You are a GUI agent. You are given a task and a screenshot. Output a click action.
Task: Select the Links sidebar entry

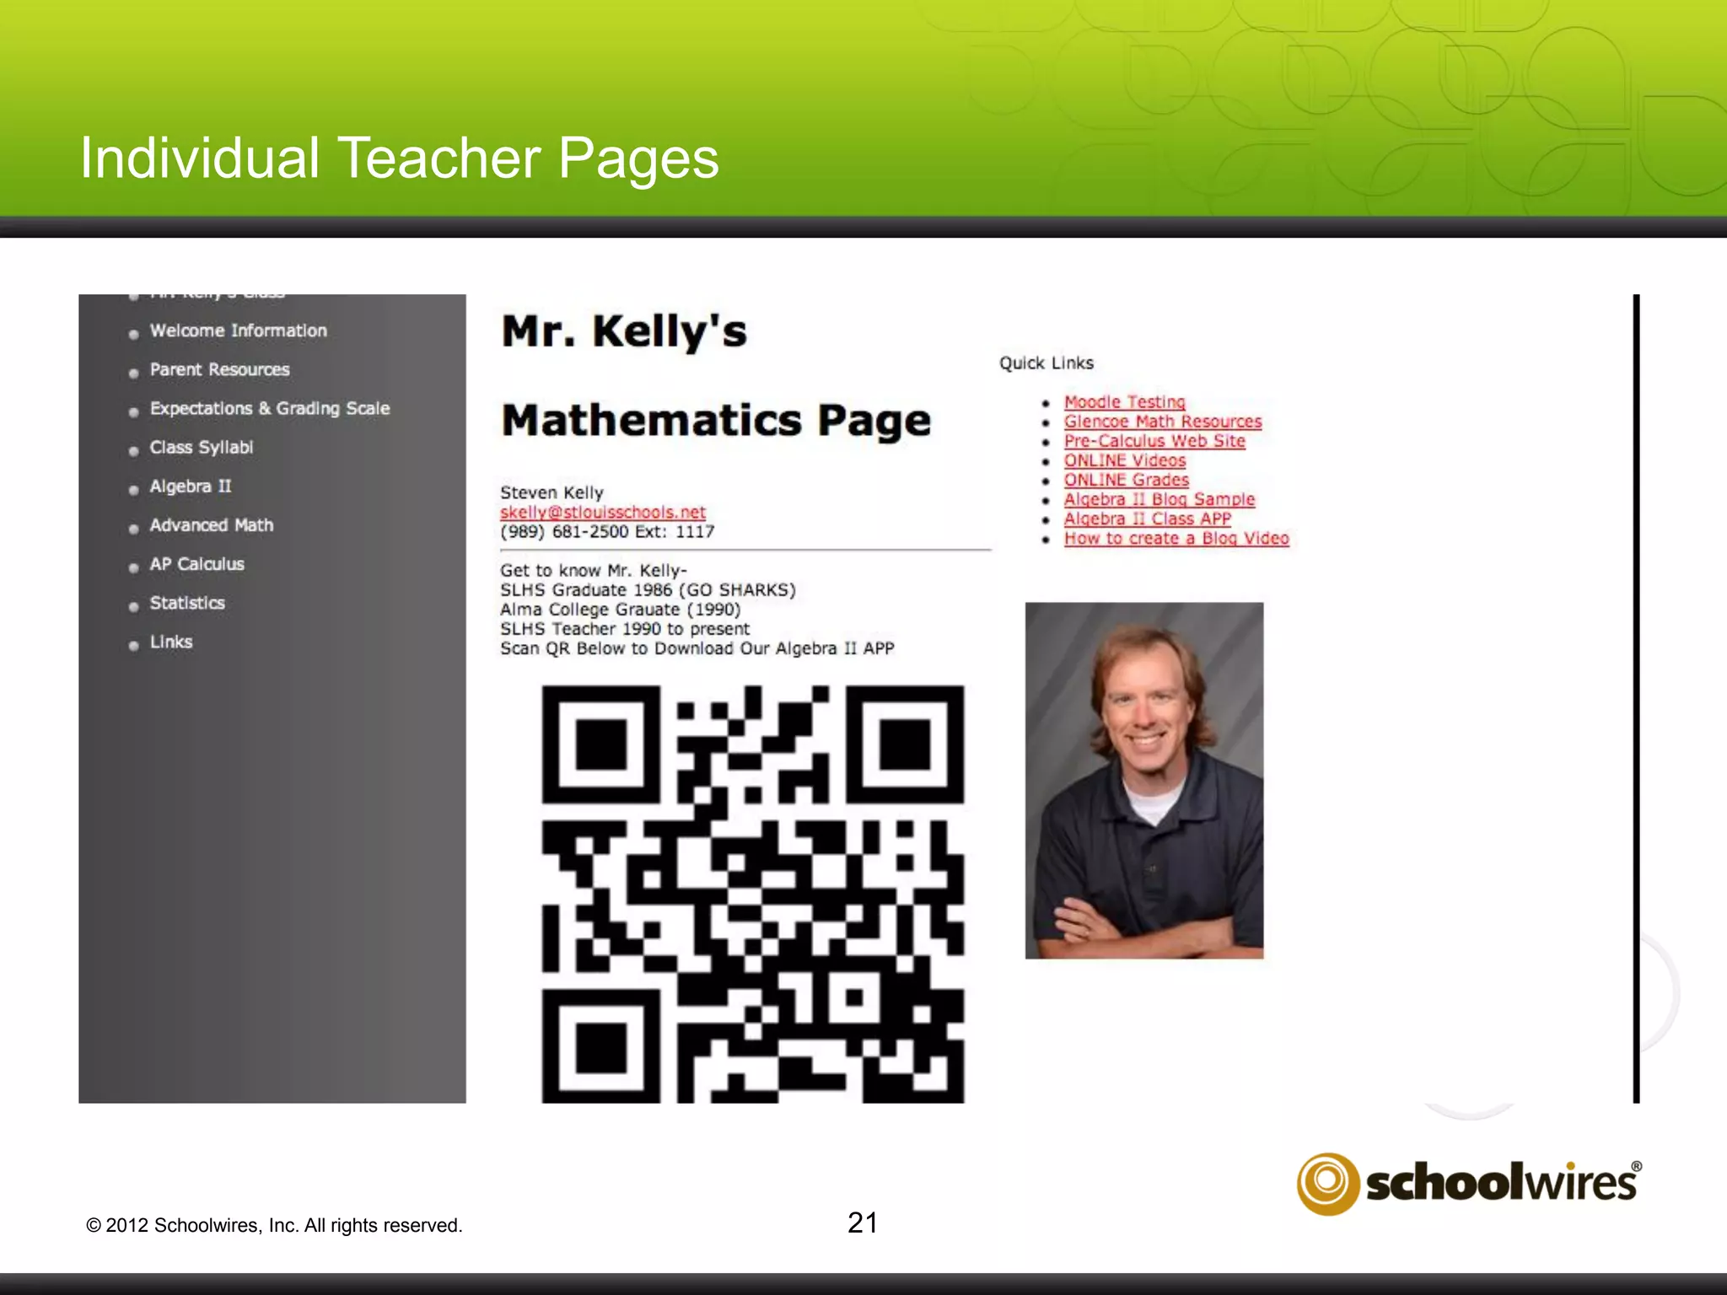pos(171,642)
